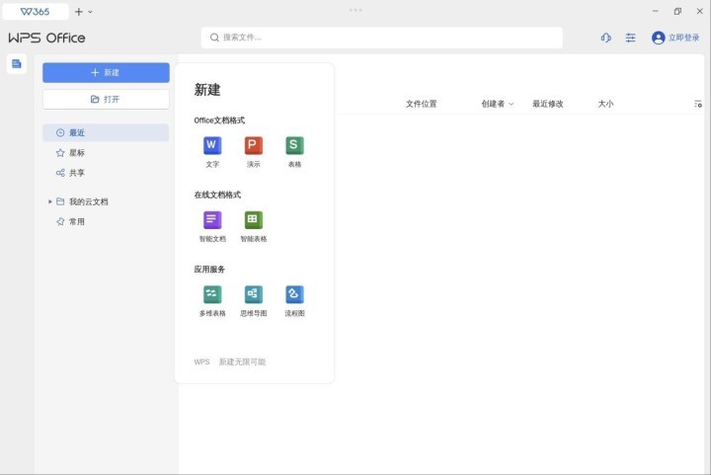The height and width of the screenshot is (475, 711).
Task: Click the 打开 button
Action: coord(106,100)
